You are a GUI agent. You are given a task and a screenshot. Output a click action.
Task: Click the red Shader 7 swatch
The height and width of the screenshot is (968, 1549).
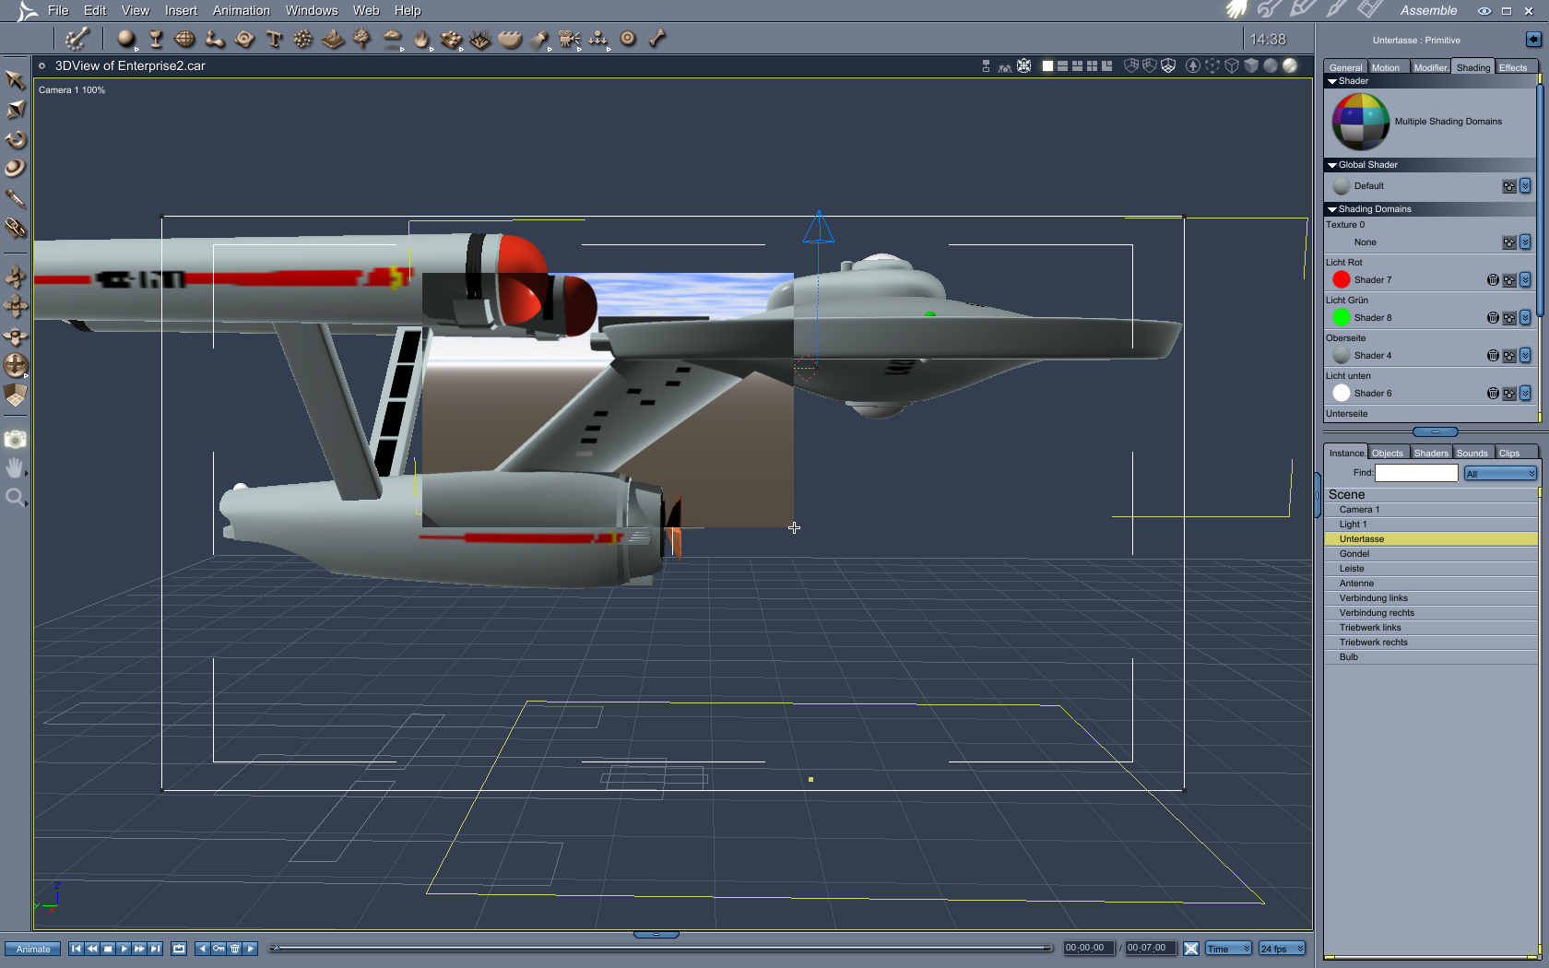1342,279
